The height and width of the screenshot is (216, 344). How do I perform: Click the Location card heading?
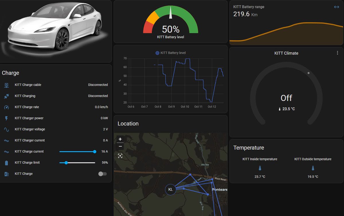(128, 124)
